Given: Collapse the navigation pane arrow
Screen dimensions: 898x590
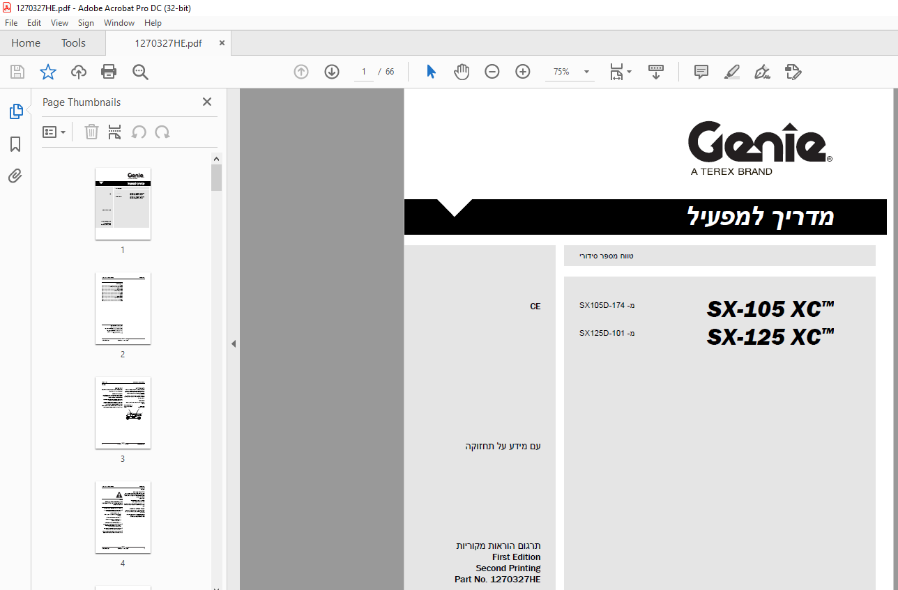Looking at the screenshot, I should (234, 343).
